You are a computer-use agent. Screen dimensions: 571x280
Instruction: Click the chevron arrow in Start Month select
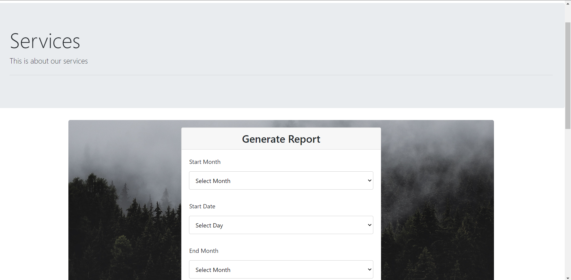[369, 181]
